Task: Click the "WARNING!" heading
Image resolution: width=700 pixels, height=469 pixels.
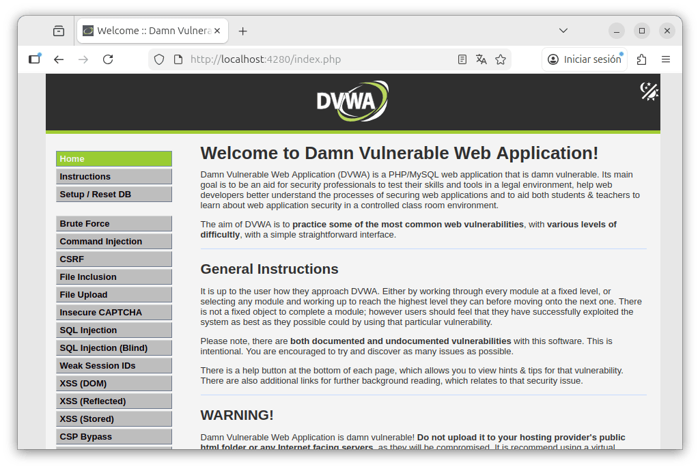Action: (x=236, y=415)
